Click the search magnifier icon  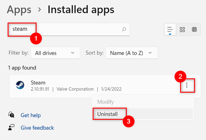(124, 29)
